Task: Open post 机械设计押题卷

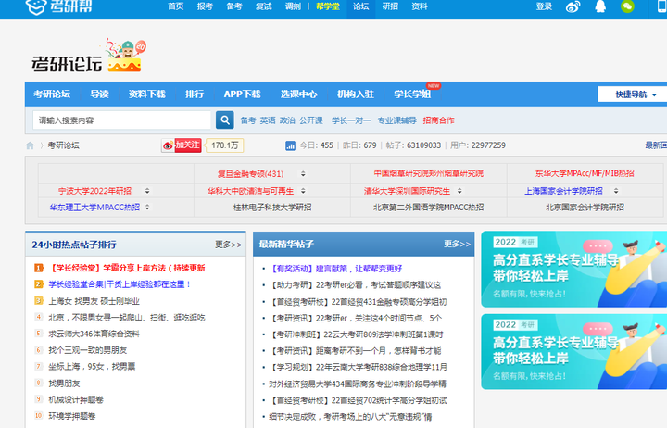Action: 76,399
